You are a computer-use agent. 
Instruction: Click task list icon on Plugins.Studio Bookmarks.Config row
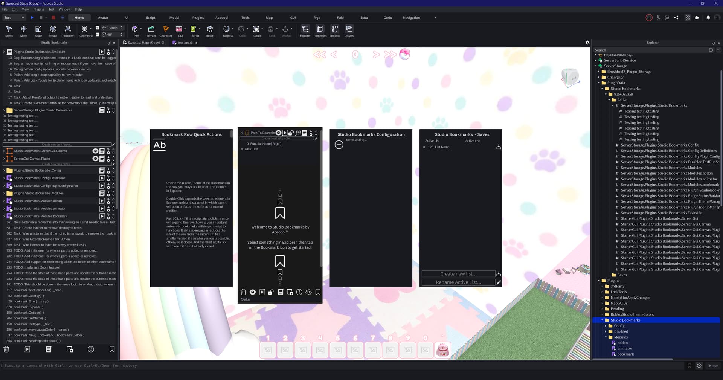[x=102, y=170]
